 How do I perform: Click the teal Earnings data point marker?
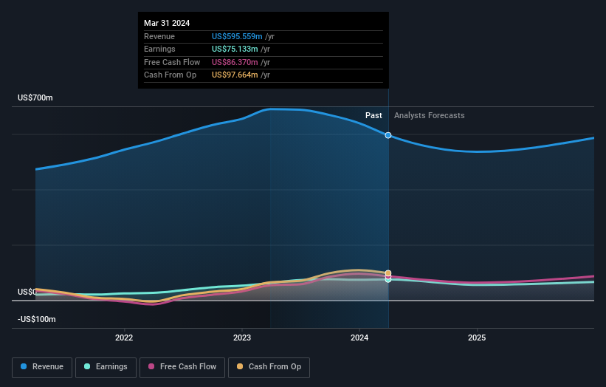point(388,279)
